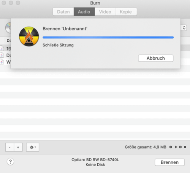
Task: Select the Audio tab
Action: 84,12
